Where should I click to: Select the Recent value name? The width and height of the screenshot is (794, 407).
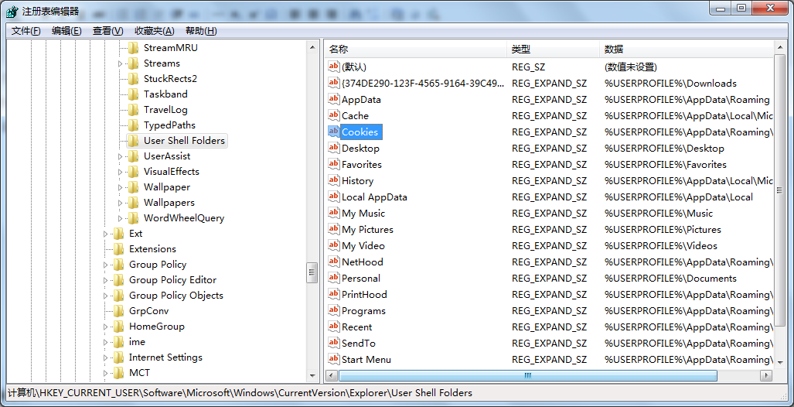click(x=357, y=327)
